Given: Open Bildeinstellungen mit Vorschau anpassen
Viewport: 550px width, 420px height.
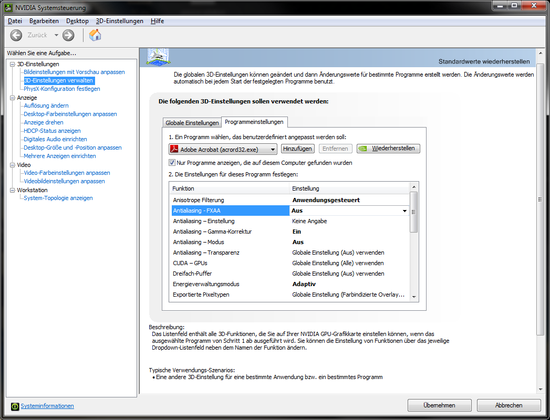Looking at the screenshot, I should point(74,72).
